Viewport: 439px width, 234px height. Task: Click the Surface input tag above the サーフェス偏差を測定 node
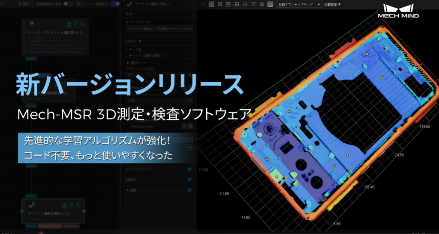31,196
